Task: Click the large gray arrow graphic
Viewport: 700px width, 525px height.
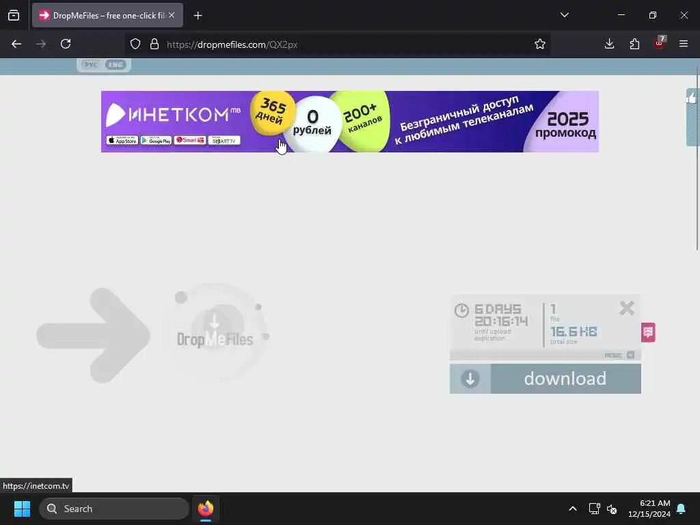Action: 93,335
